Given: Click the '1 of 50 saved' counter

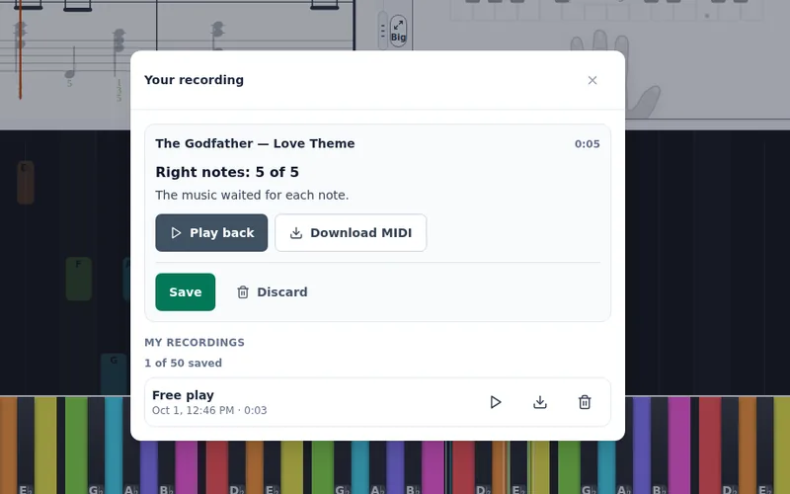Looking at the screenshot, I should point(183,363).
